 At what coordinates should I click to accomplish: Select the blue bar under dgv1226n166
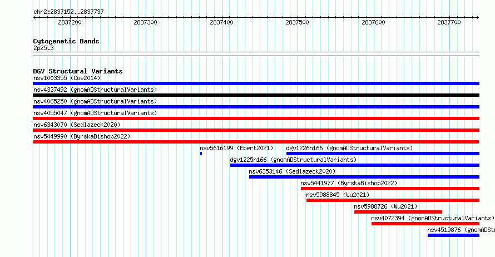click(x=383, y=154)
